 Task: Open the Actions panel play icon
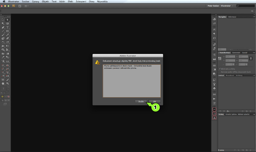[x=214, y=99]
